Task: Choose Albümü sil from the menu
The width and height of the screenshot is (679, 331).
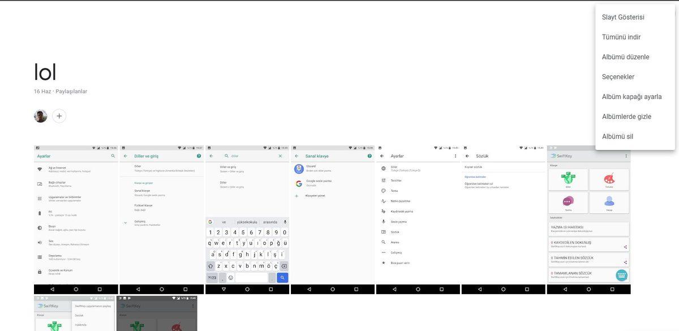Action: coord(618,135)
